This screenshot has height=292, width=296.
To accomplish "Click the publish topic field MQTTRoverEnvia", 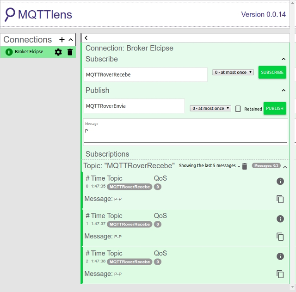I will pos(134,106).
